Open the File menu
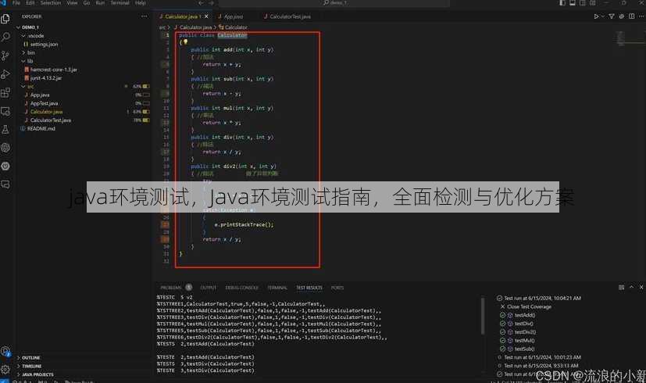 pos(16,3)
